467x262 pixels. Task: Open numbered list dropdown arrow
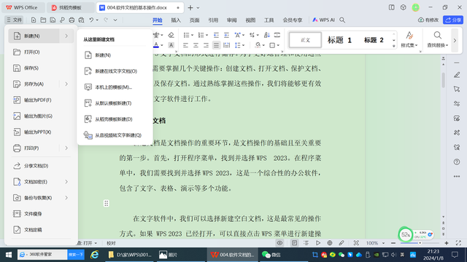207,36
